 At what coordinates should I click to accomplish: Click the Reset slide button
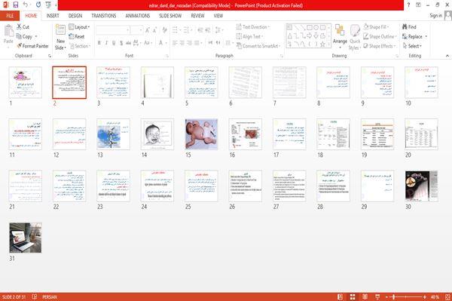[x=77, y=36]
